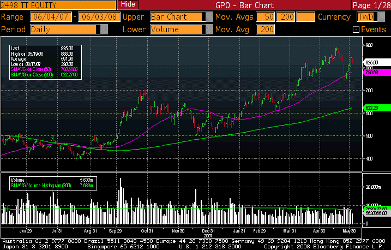Click the arrow beside the Lower Volume selector
The width and height of the screenshot is (391, 250).
click(209, 29)
